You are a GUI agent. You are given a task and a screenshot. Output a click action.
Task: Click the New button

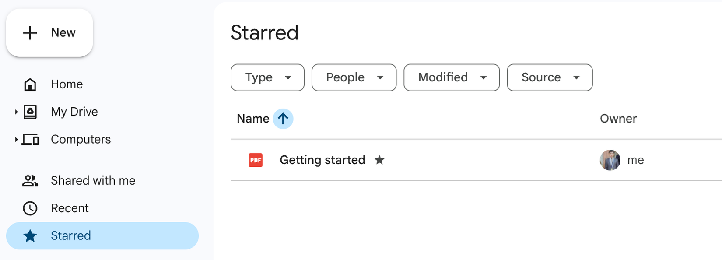coord(49,32)
